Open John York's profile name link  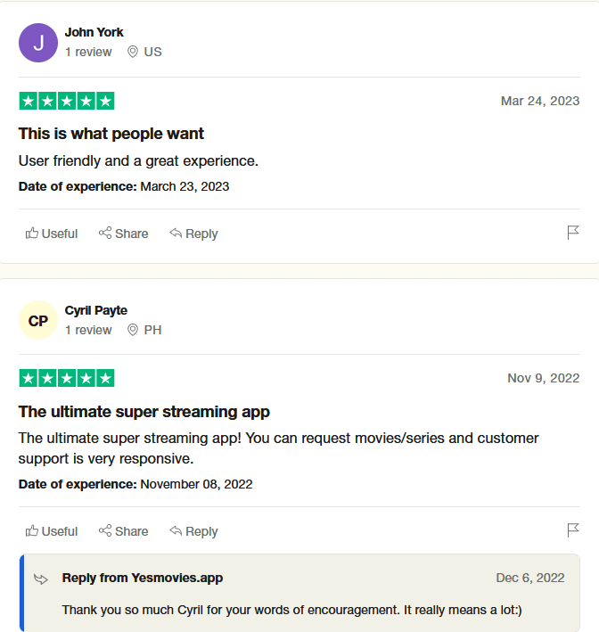(x=94, y=32)
